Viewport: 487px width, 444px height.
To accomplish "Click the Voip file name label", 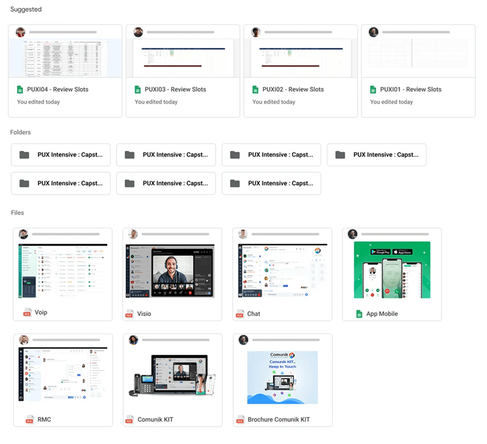I will (x=41, y=313).
